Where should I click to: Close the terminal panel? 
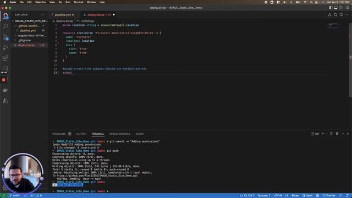pyautogui.click(x=348, y=134)
